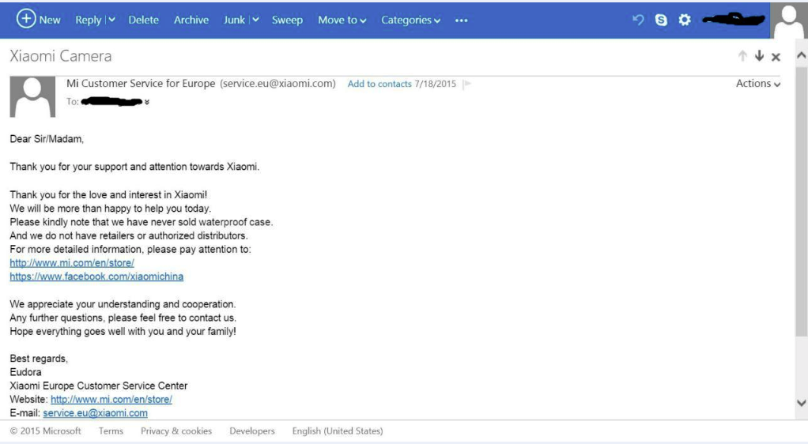Flag this message with the flag icon
Screen dimensions: 808x444
click(x=467, y=84)
